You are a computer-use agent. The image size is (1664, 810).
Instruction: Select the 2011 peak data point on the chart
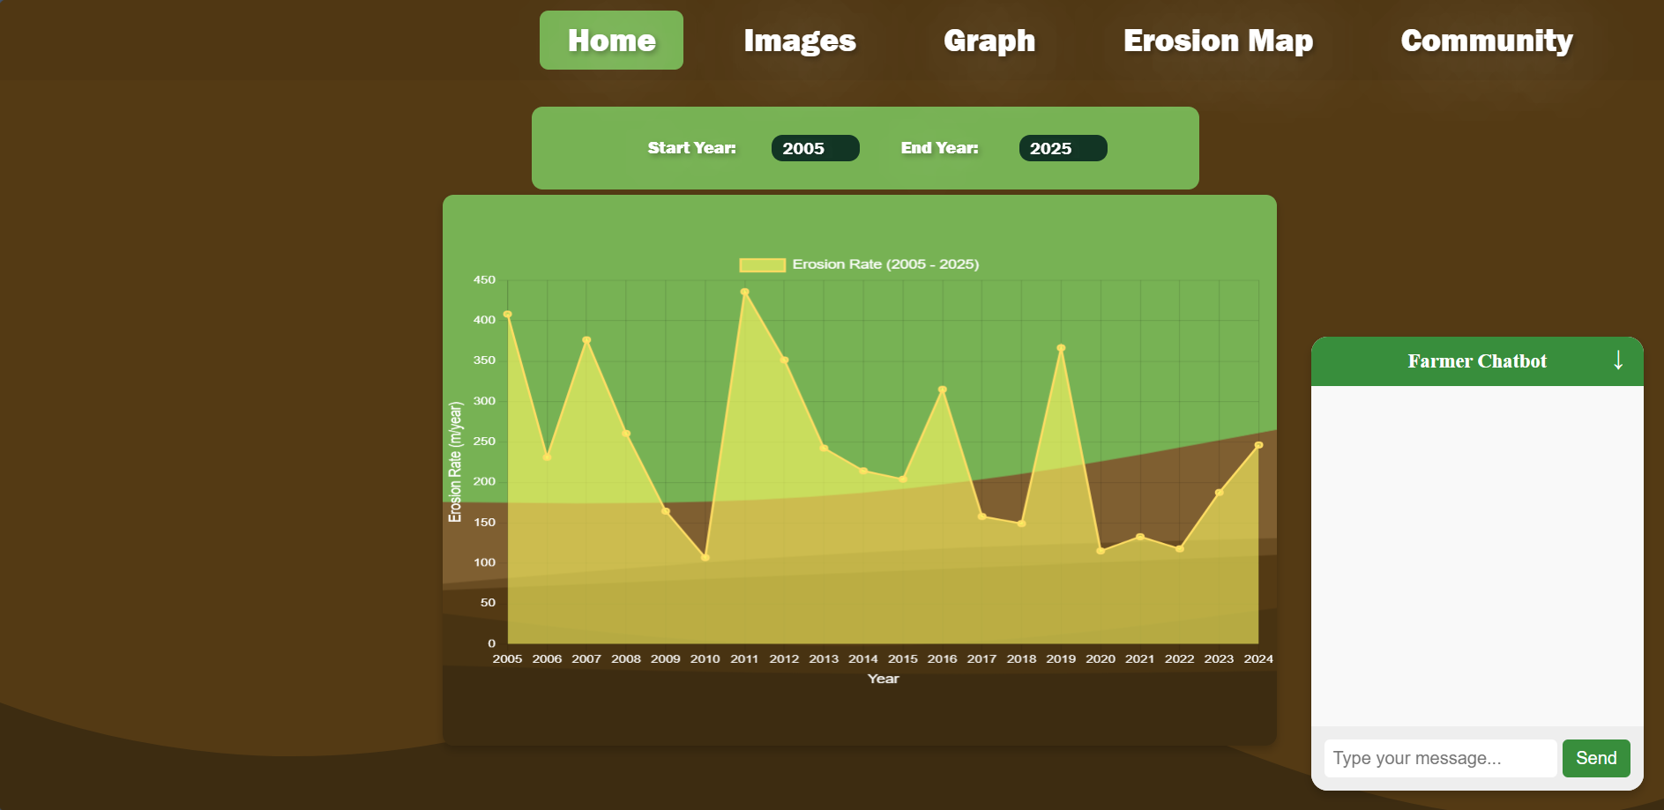(745, 292)
